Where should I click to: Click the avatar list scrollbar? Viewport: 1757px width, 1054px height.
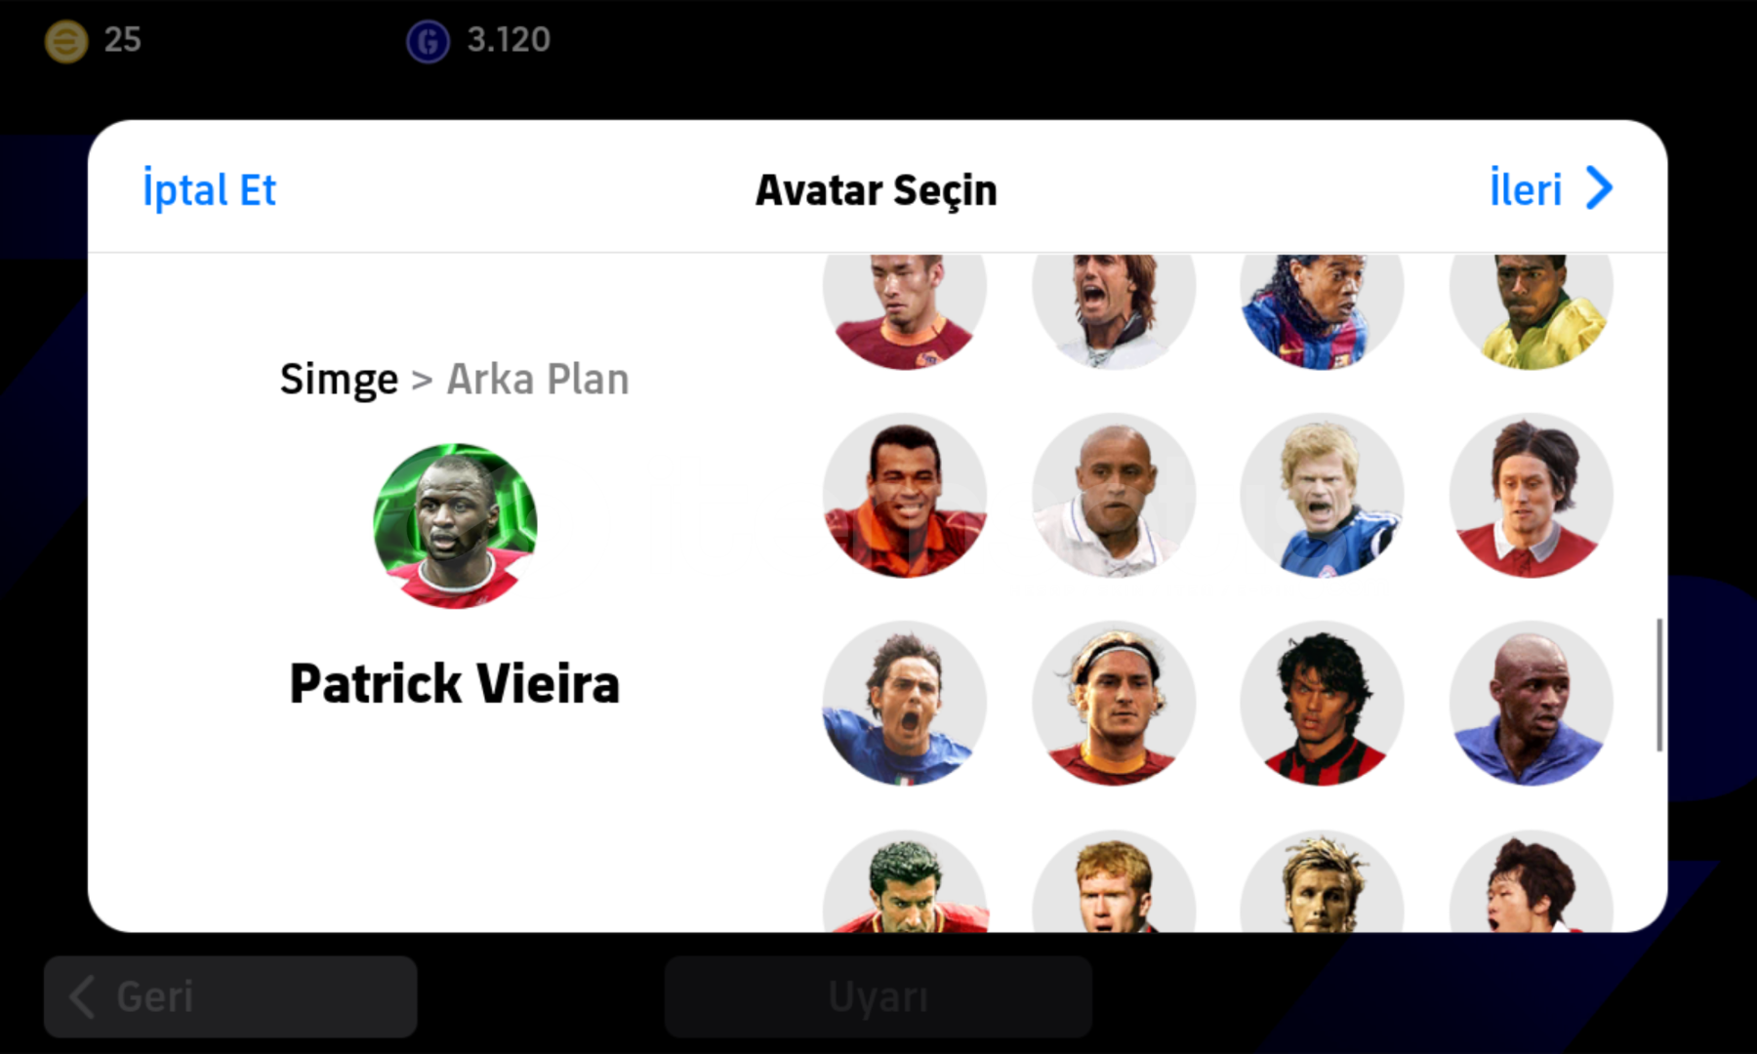pyautogui.click(x=1659, y=684)
